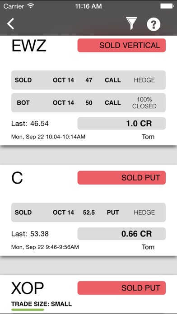Select the SOLD PUT badge for C
The height and width of the screenshot is (314, 177).
click(121, 178)
